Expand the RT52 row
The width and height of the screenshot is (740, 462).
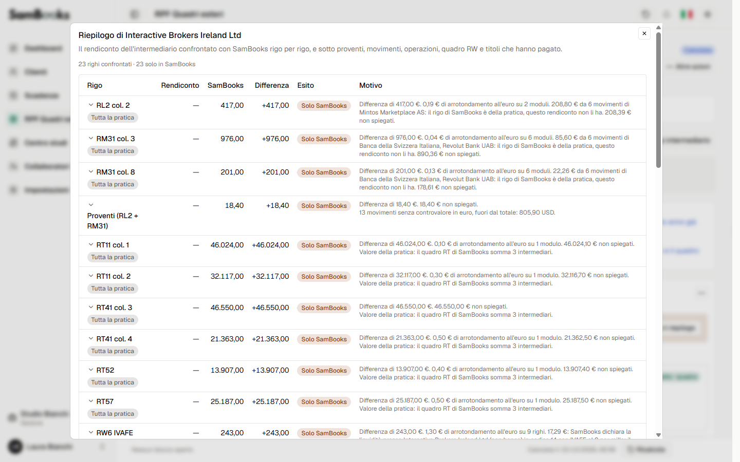91,370
